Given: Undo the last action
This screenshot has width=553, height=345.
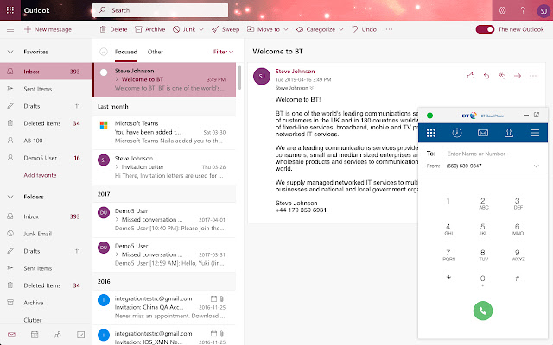Looking at the screenshot, I should tap(364, 29).
